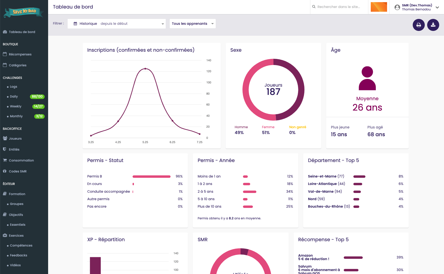Open Compétences sub-item
This screenshot has width=444, height=274.
21,245
